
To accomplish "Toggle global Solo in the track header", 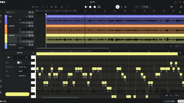I will point(32,12).
